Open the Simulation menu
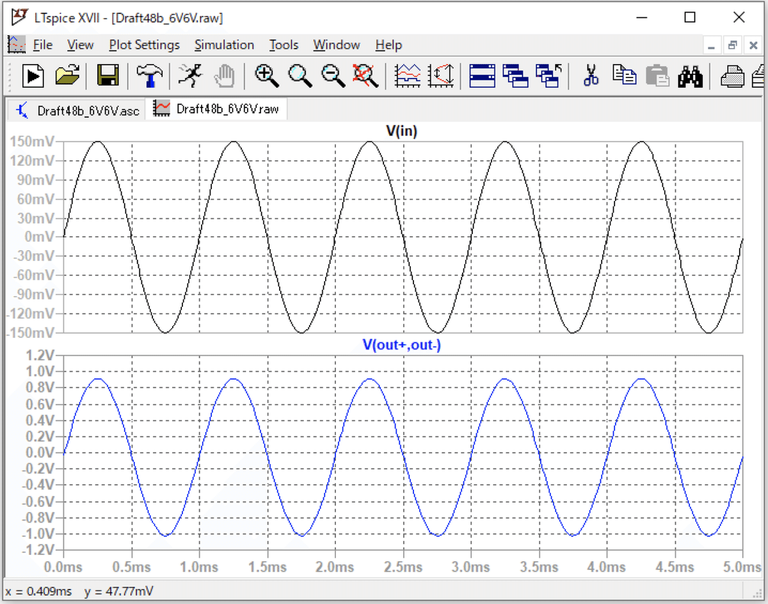 pyautogui.click(x=224, y=45)
